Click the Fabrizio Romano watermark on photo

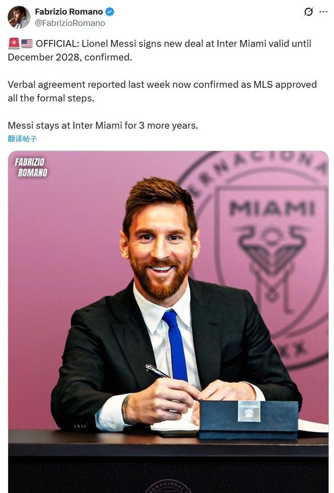click(x=30, y=167)
